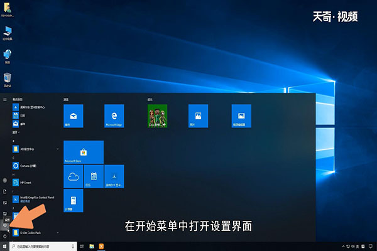
Task: Click the microphone icon in search box
Action: point(73,247)
